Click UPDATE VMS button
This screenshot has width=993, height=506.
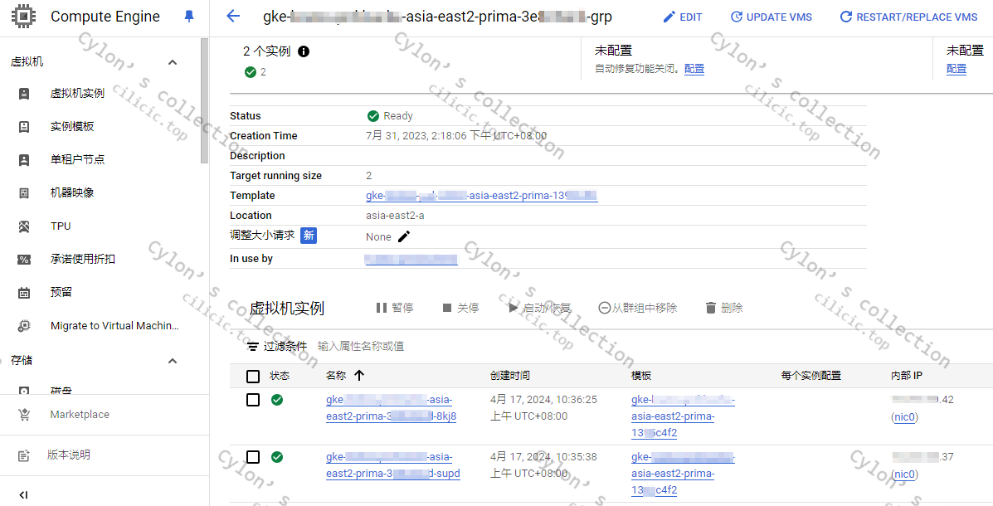[771, 17]
